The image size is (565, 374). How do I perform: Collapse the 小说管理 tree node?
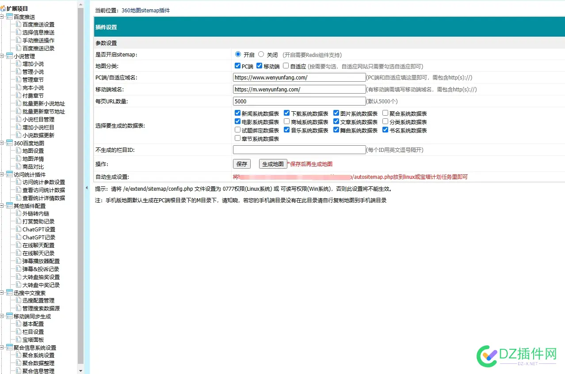[2, 56]
